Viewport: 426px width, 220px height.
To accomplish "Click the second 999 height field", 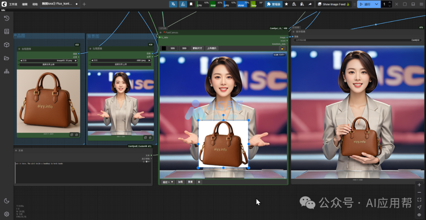I will [x=184, y=48].
